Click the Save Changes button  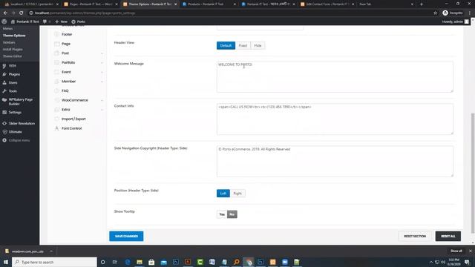[126, 236]
